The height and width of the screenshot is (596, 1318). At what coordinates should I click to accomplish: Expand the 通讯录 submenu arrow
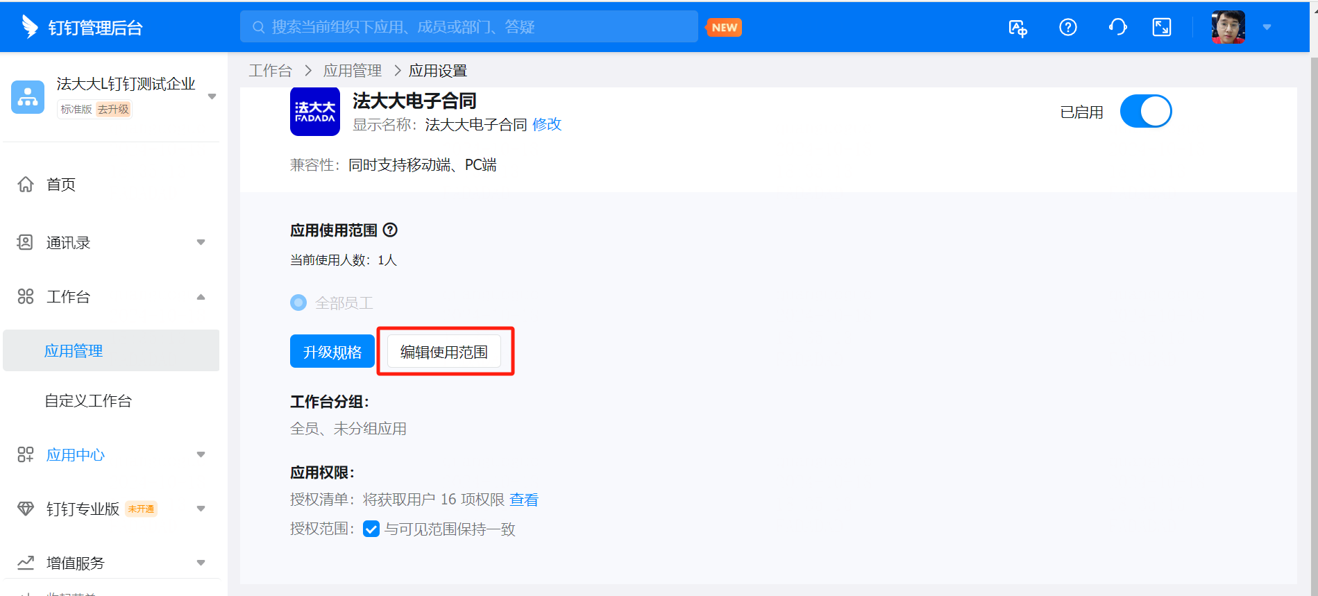[x=201, y=242]
